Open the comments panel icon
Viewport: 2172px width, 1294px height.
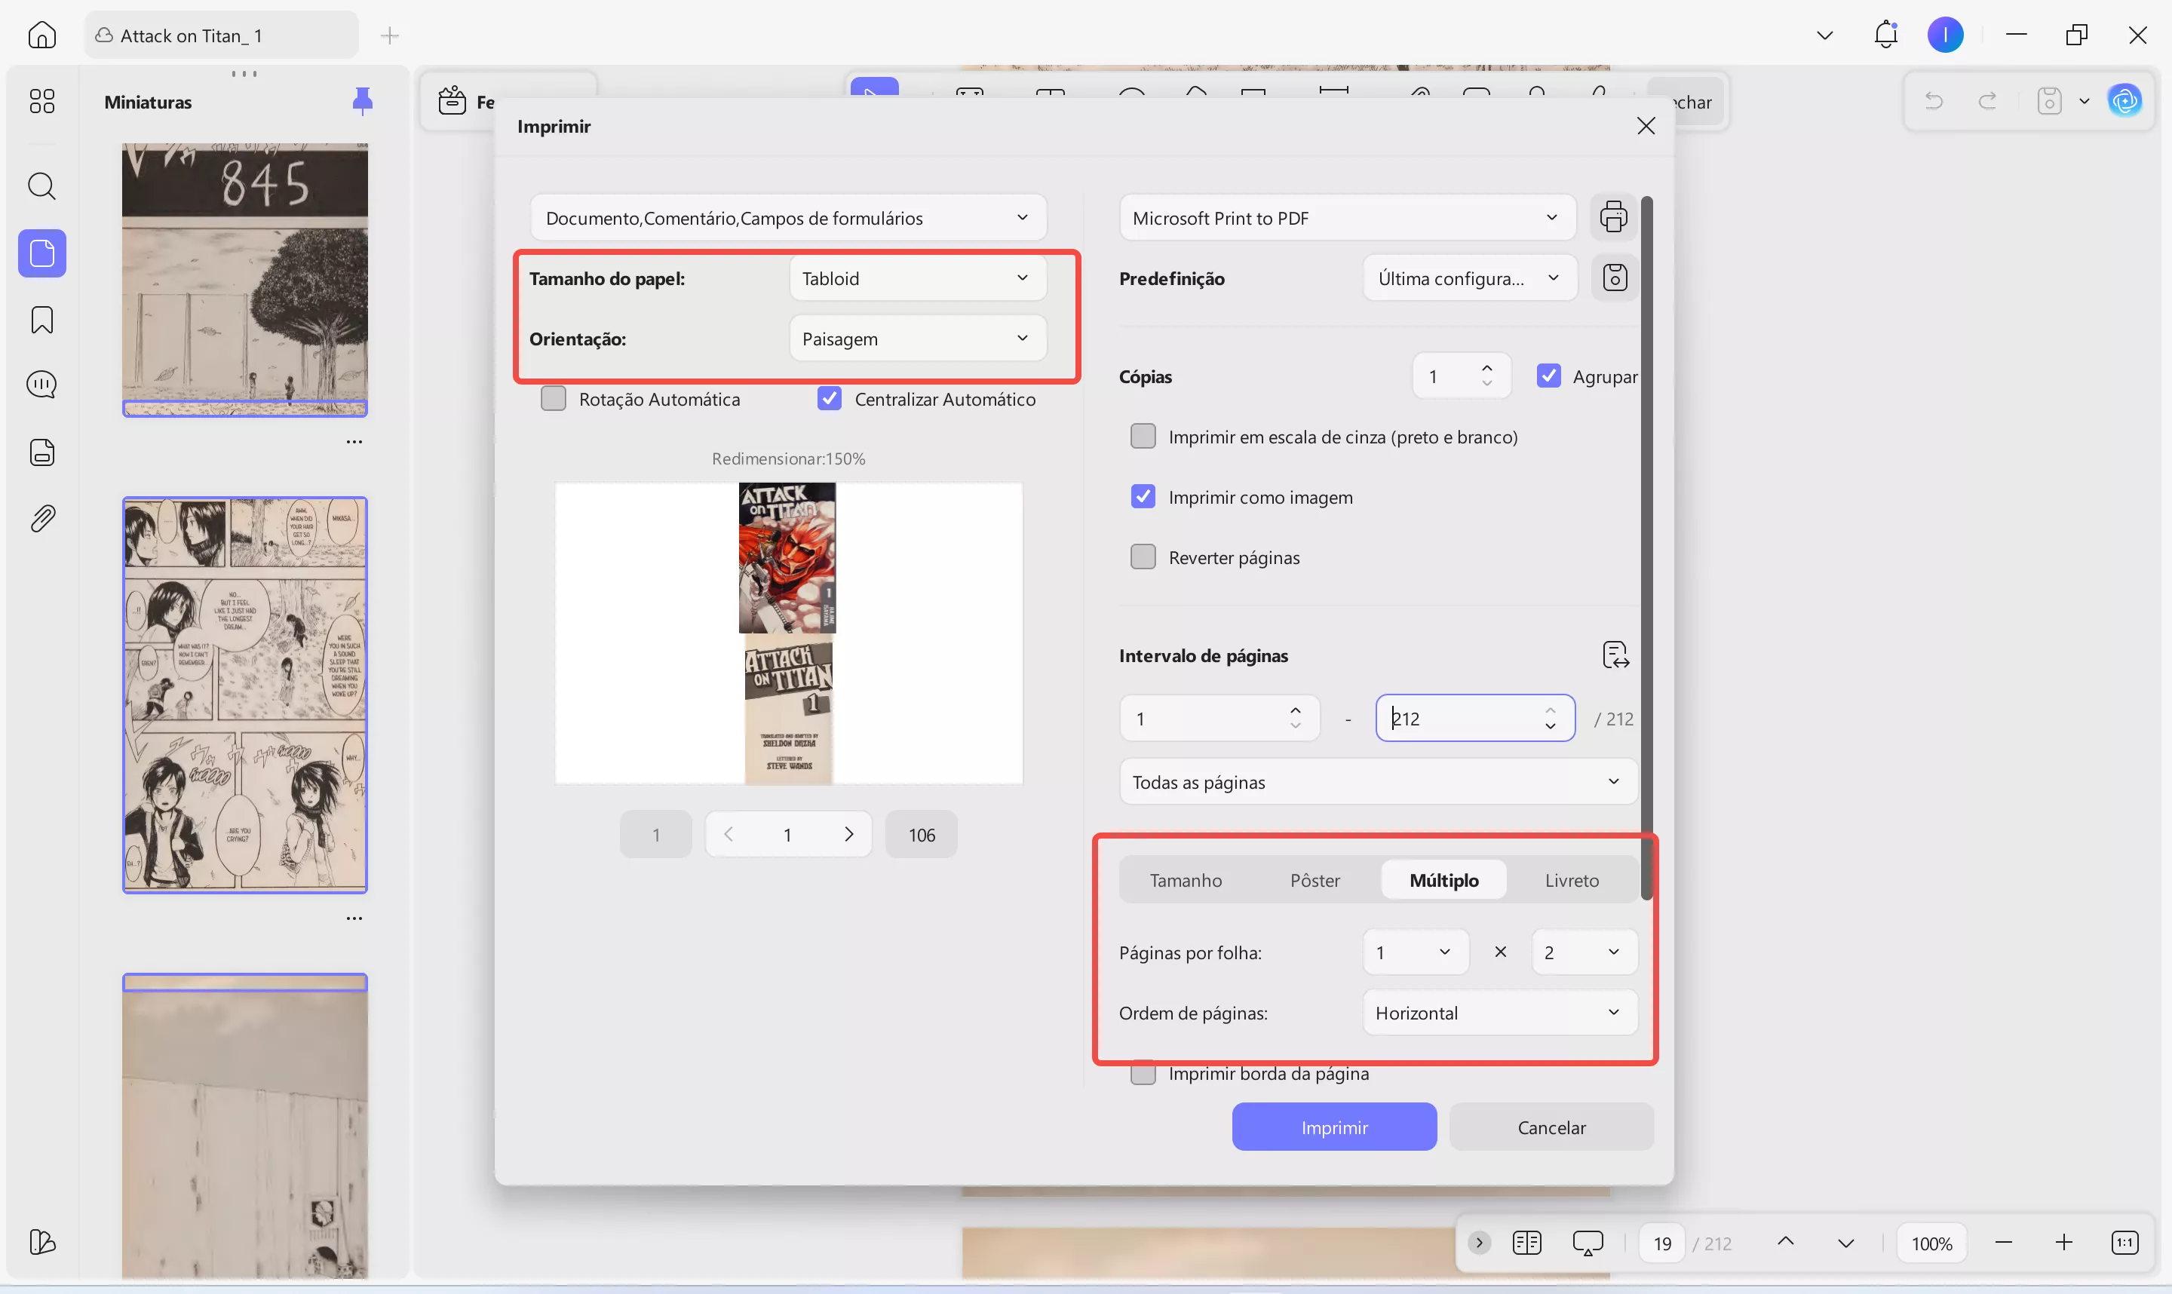click(x=41, y=385)
